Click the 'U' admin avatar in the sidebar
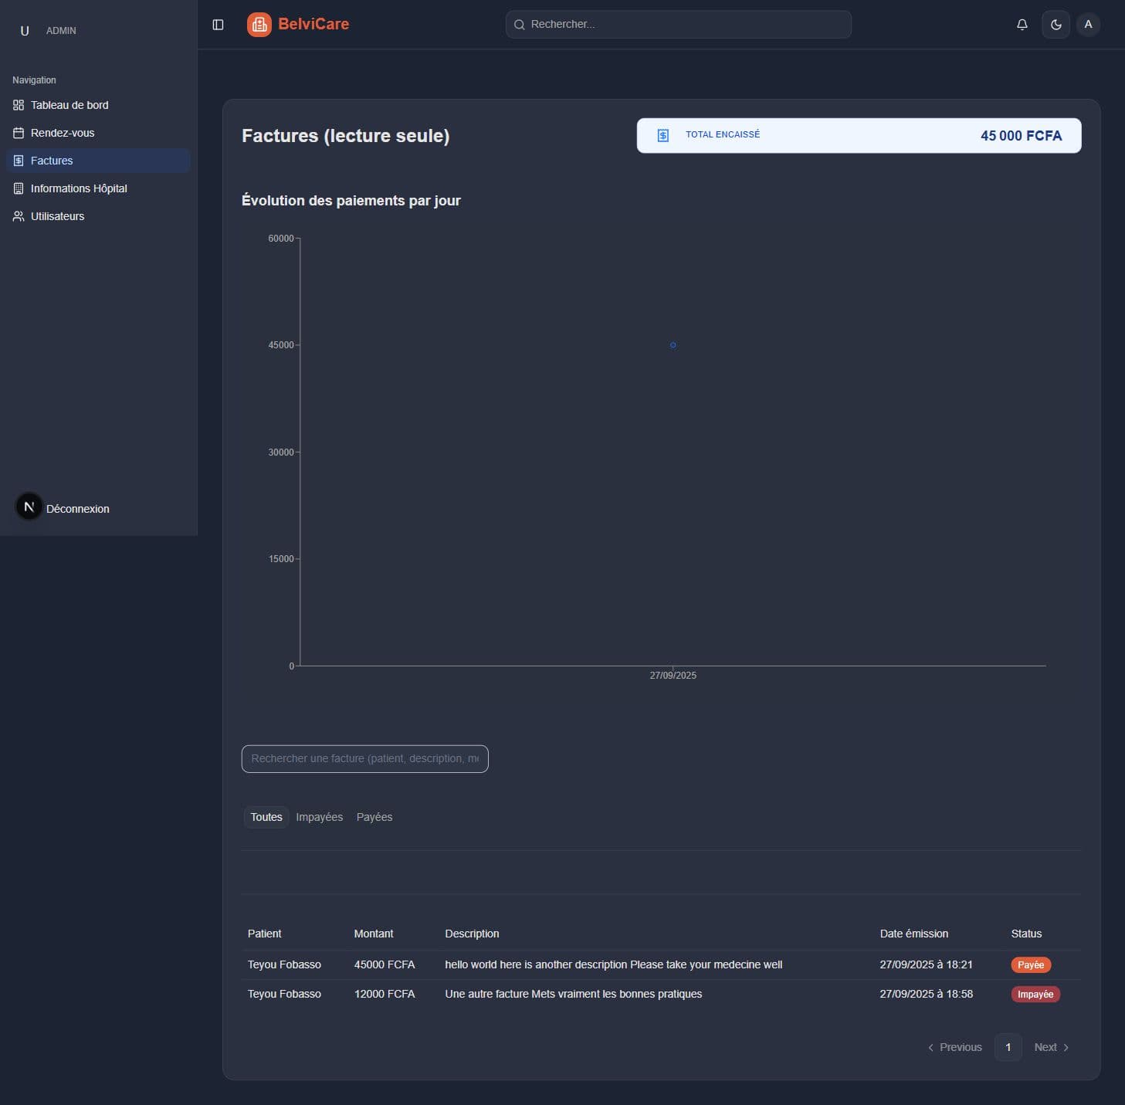Viewport: 1125px width, 1105px height. [x=25, y=31]
